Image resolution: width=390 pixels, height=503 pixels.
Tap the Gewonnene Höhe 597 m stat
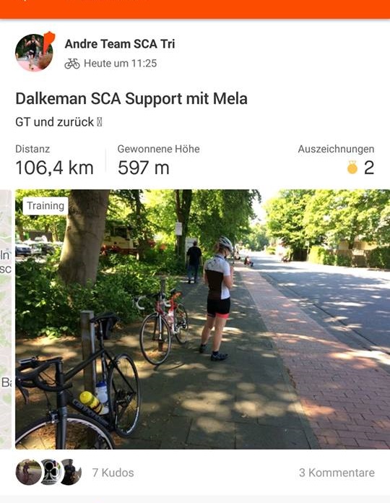point(159,160)
